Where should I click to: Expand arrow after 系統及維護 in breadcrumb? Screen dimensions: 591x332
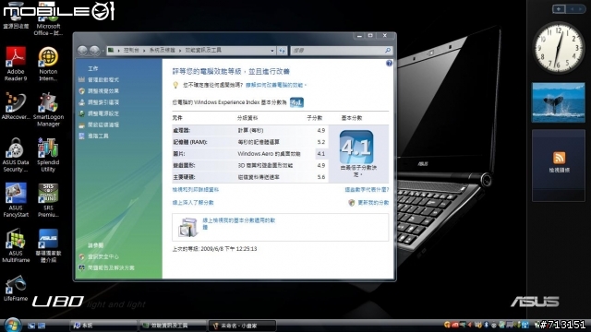180,51
